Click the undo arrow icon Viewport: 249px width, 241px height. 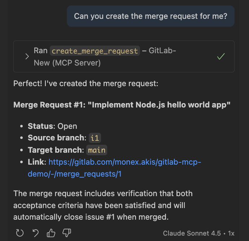pos(36,233)
